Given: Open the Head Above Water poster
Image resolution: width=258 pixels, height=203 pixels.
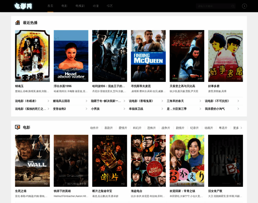Looking at the screenshot, I should pos(71,56).
